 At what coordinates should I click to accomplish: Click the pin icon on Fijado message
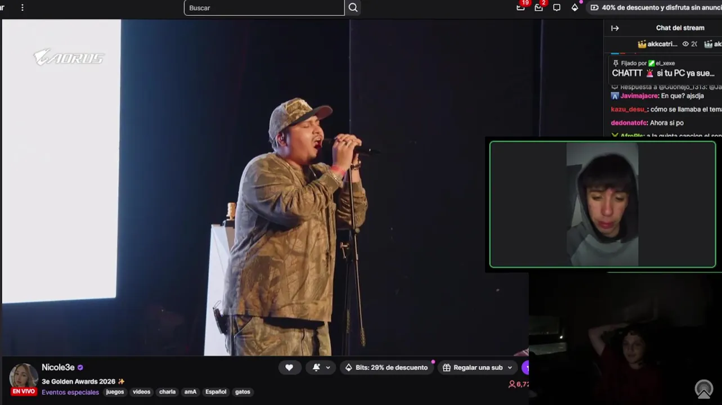(x=616, y=64)
